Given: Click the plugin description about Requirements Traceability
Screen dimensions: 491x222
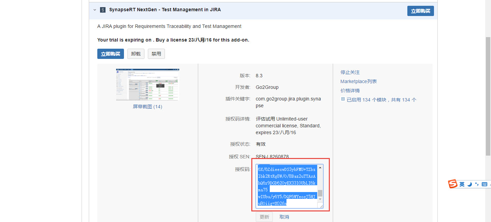Looking at the screenshot, I should (169, 26).
